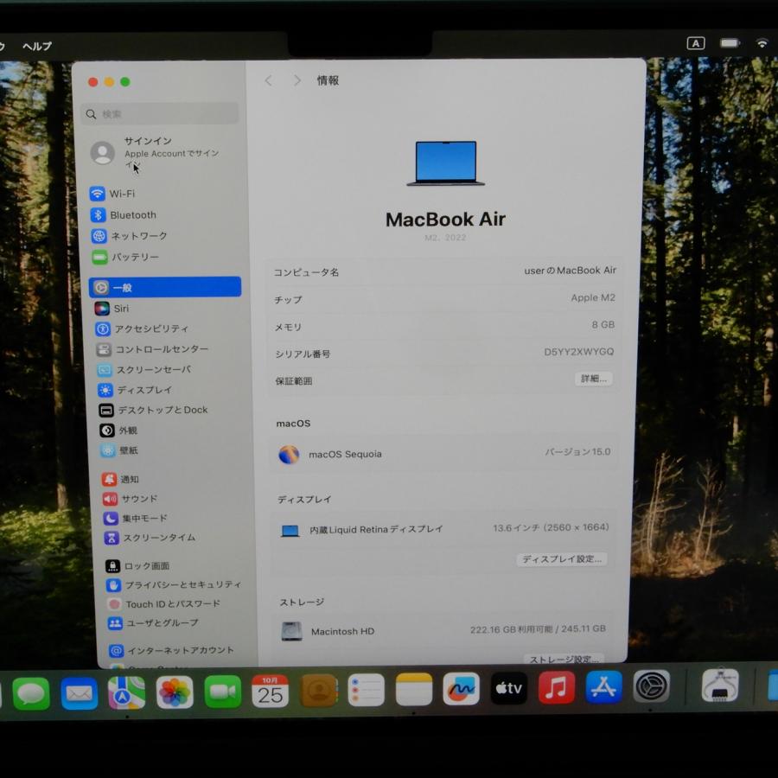Click the Macintosh HD storage row
The width and height of the screenshot is (778, 778).
442,631
